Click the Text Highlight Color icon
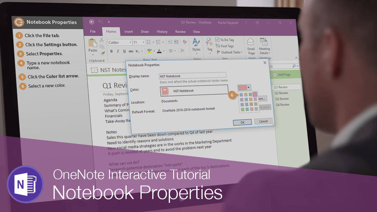 click(150, 51)
